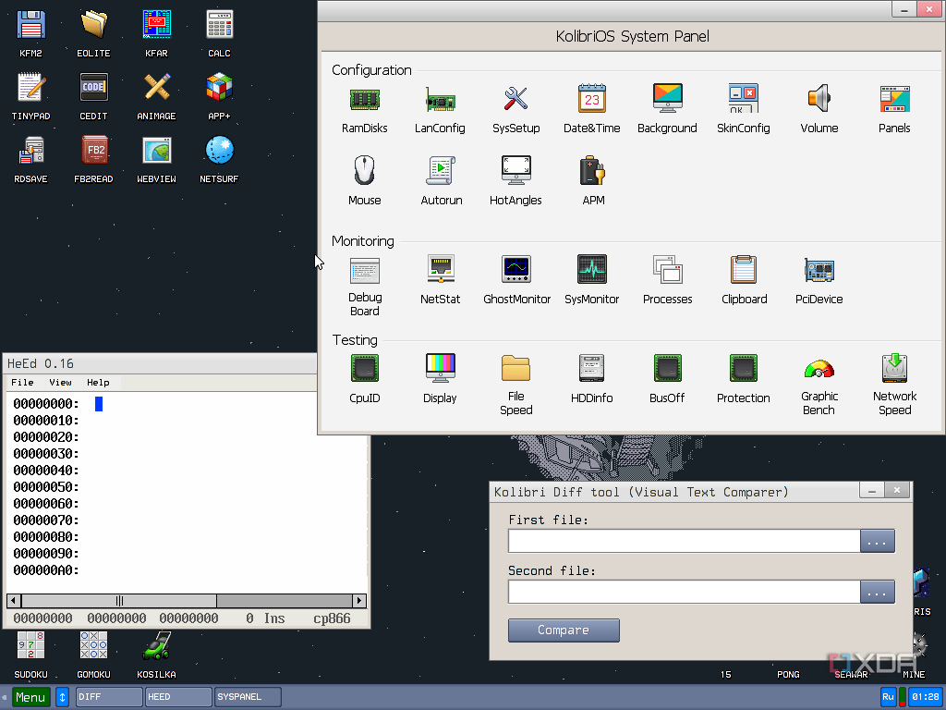The height and width of the screenshot is (710, 946).
Task: Open HeEd View menu
Action: point(60,382)
